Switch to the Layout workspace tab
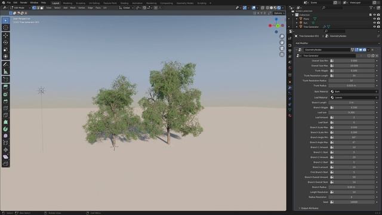 [56, 3]
